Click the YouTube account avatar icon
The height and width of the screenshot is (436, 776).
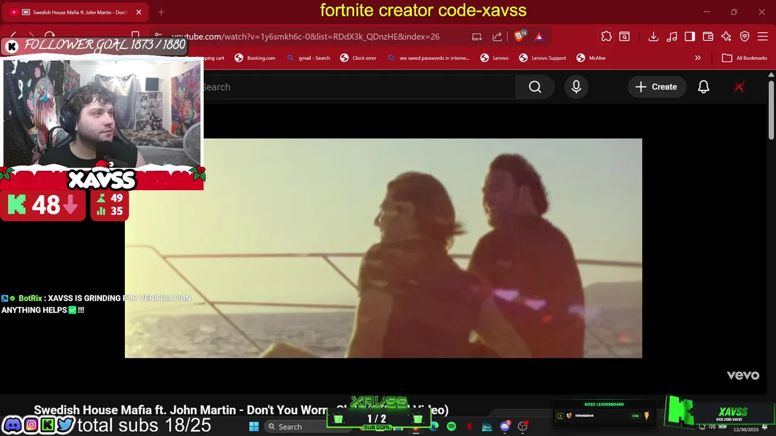[x=739, y=87]
